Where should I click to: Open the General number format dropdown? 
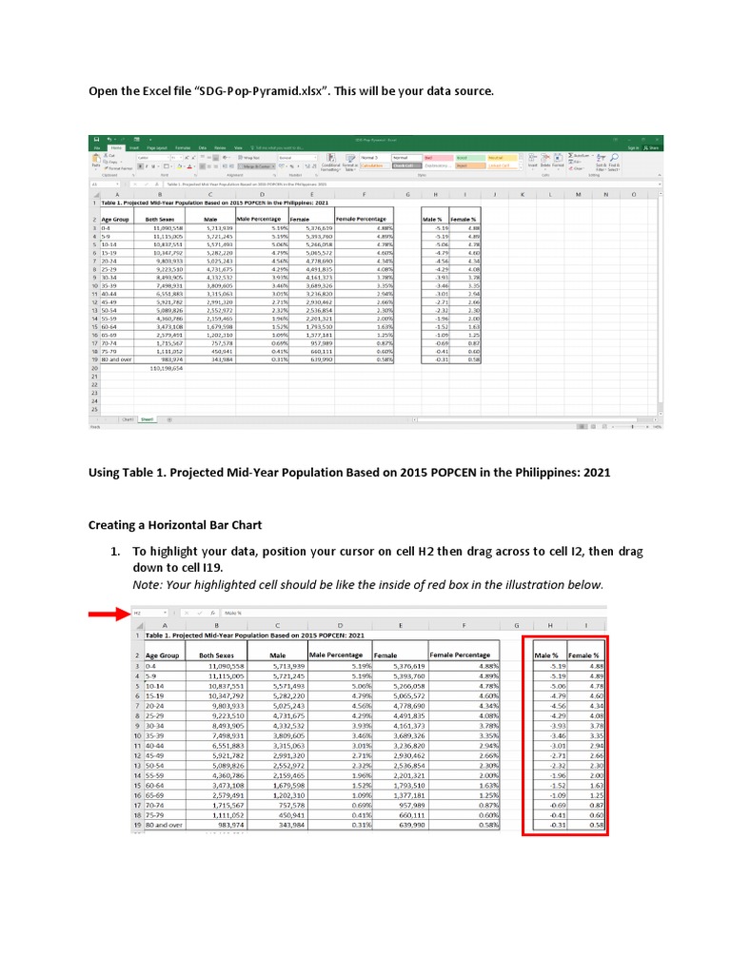click(315, 158)
